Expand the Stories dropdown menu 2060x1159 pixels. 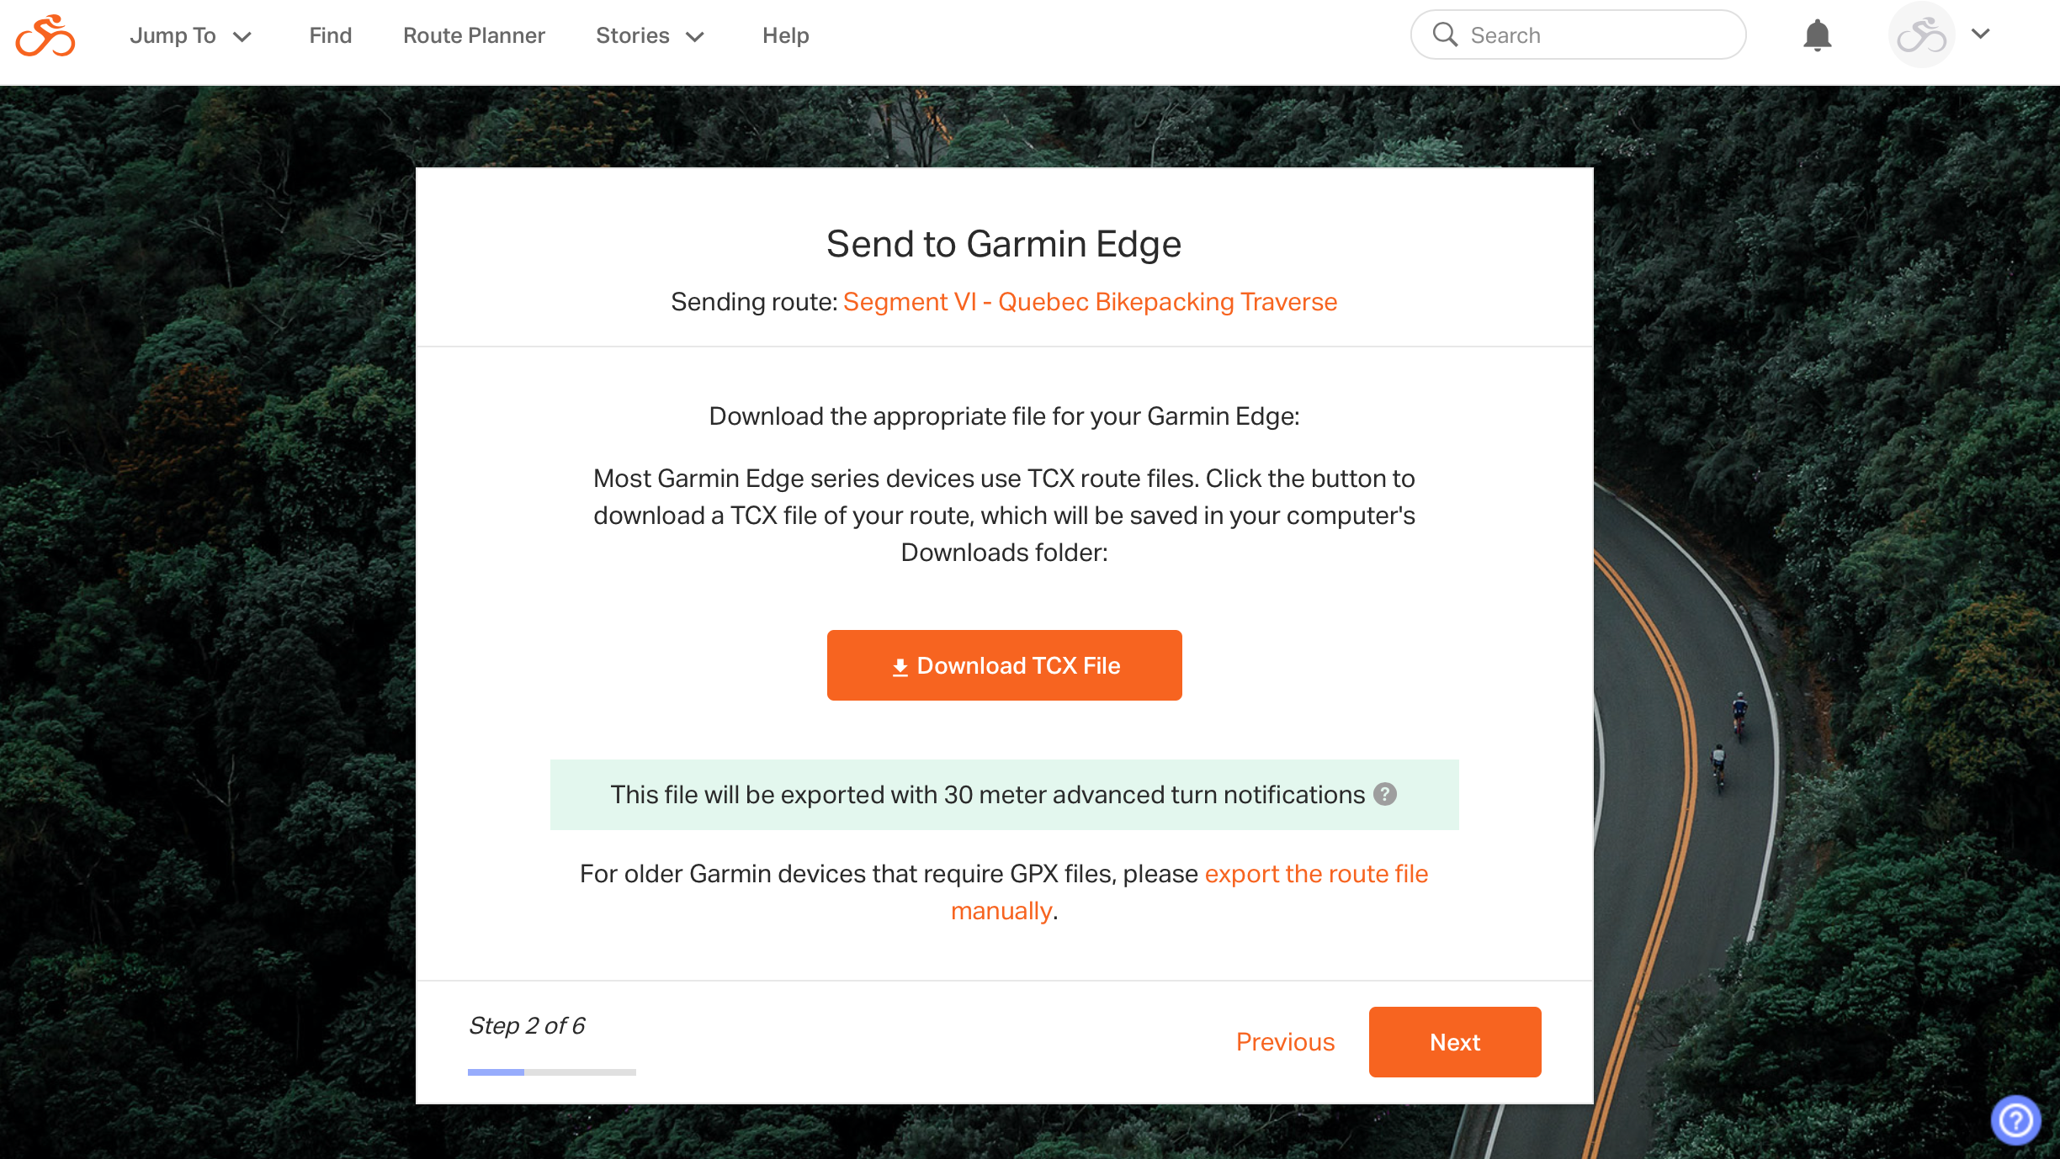pyautogui.click(x=650, y=35)
